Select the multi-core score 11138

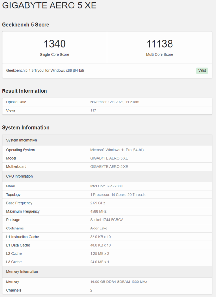(160, 44)
